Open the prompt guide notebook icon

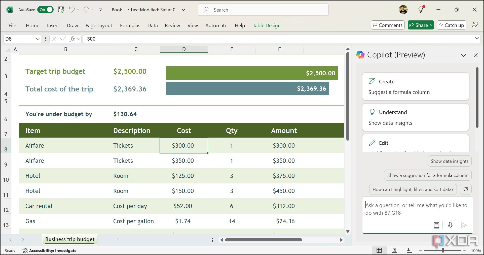coord(436,225)
